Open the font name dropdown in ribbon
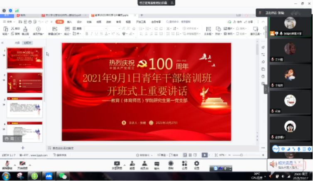This screenshot has height=181, width=313. 95,29
